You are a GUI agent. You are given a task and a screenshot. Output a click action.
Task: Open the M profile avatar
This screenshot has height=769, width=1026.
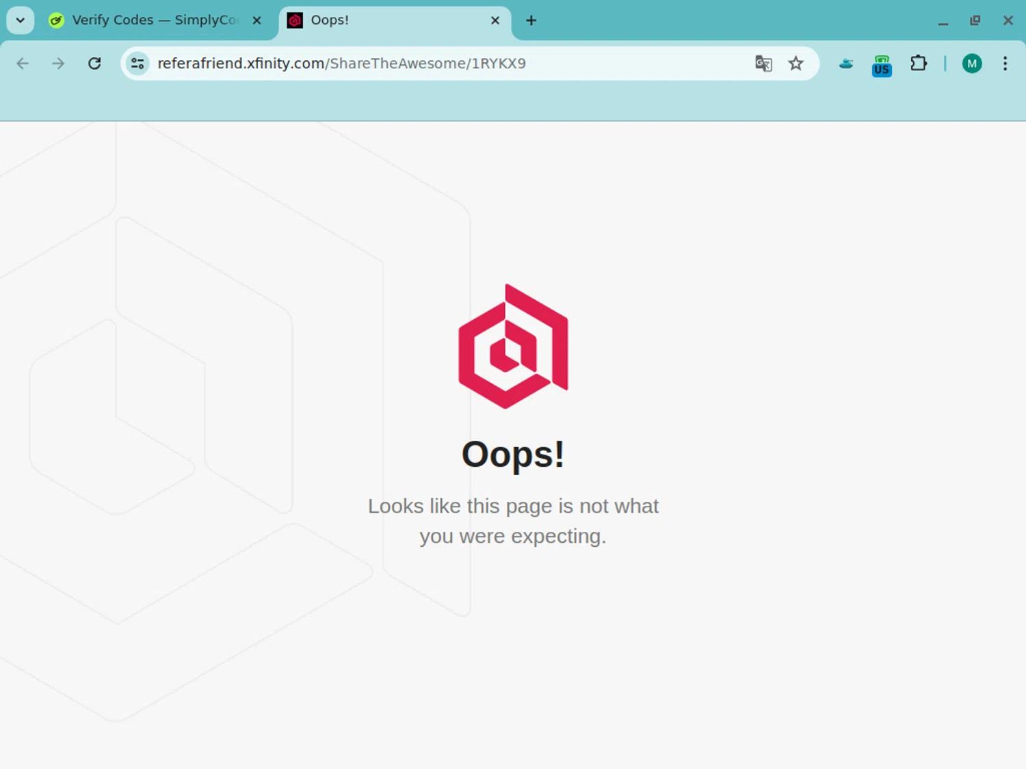pyautogui.click(x=972, y=64)
